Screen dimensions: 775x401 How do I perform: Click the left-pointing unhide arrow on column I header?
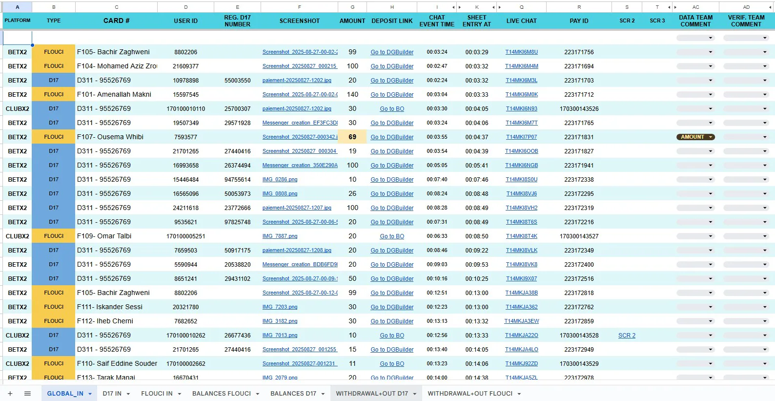click(453, 7)
